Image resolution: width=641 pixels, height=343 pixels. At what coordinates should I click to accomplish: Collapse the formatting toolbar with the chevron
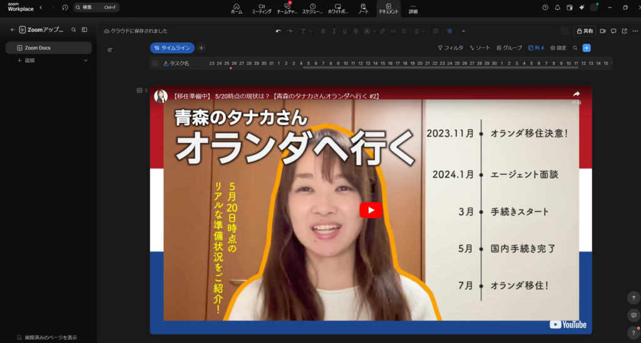[x=463, y=31]
